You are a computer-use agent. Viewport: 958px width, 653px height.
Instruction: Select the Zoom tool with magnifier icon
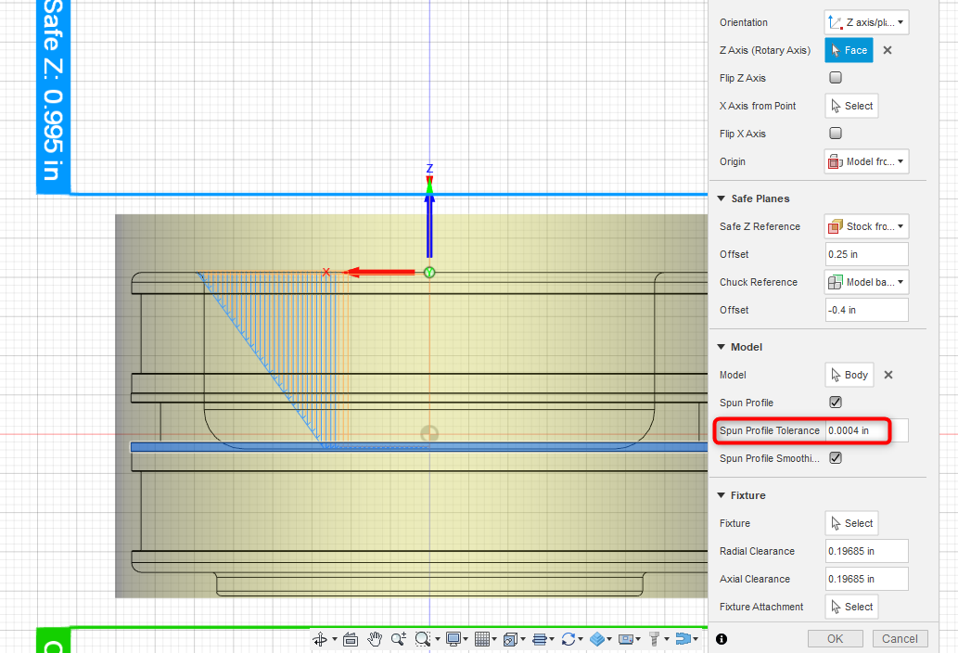point(398,638)
